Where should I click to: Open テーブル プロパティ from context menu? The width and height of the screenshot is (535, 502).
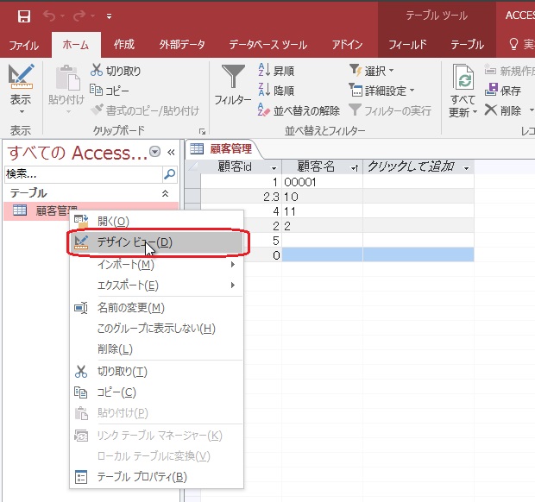coord(142,477)
